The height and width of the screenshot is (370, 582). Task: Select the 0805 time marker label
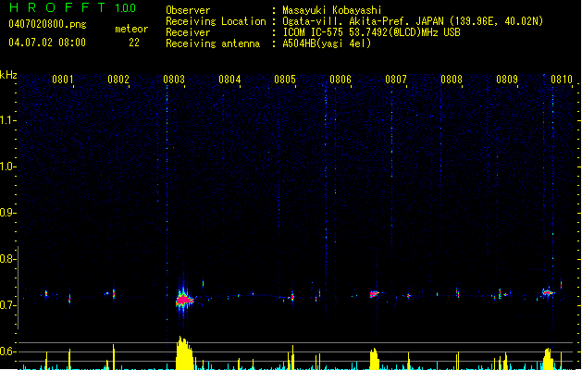click(x=285, y=80)
